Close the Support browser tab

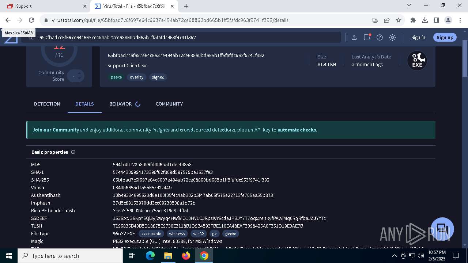[85, 6]
